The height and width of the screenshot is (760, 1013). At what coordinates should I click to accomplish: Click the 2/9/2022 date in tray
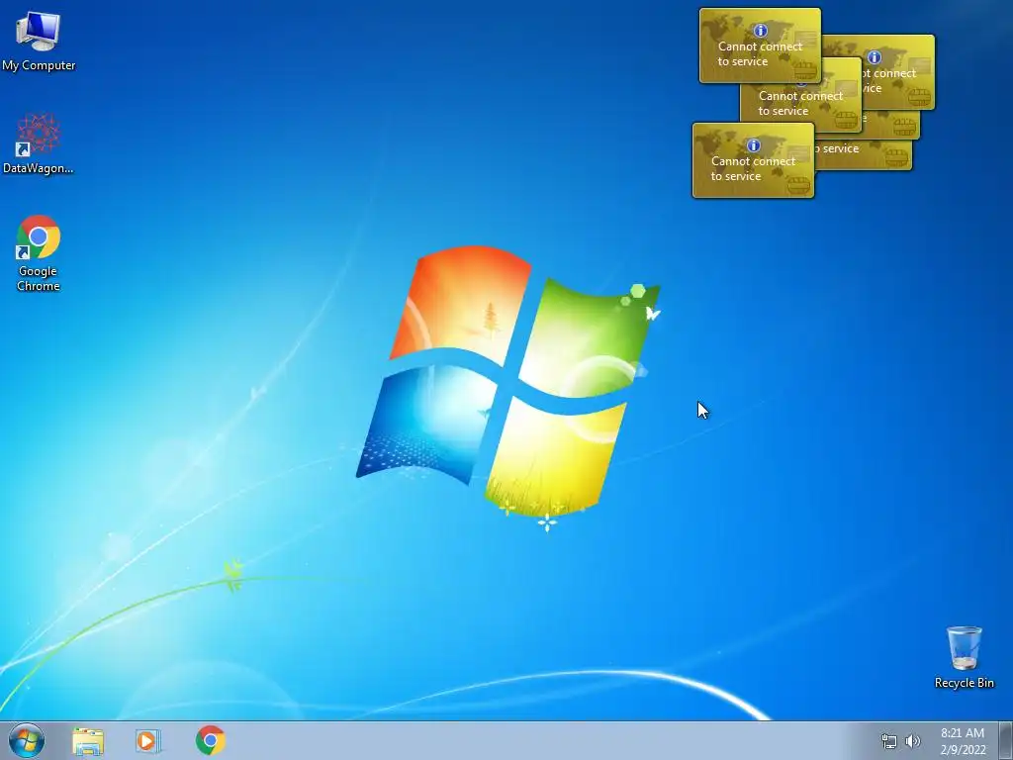pyautogui.click(x=964, y=750)
